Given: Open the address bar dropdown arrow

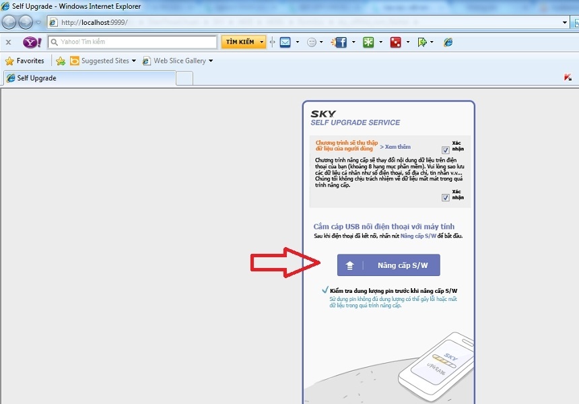Looking at the screenshot, I should point(566,22).
